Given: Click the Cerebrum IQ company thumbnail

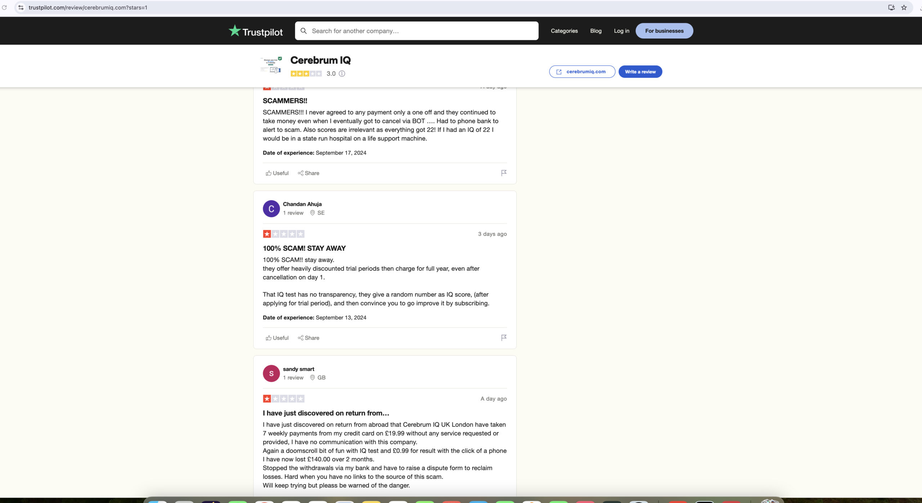Looking at the screenshot, I should [271, 65].
